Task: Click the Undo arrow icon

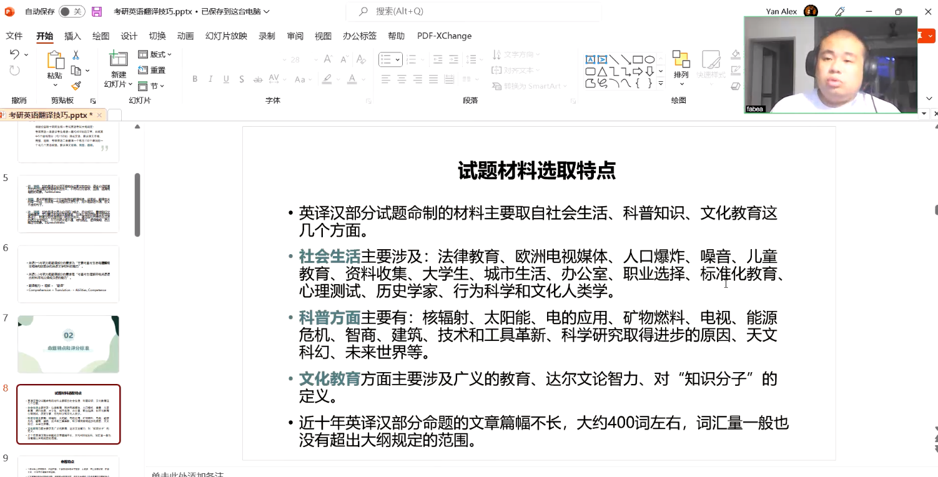Action: point(14,55)
